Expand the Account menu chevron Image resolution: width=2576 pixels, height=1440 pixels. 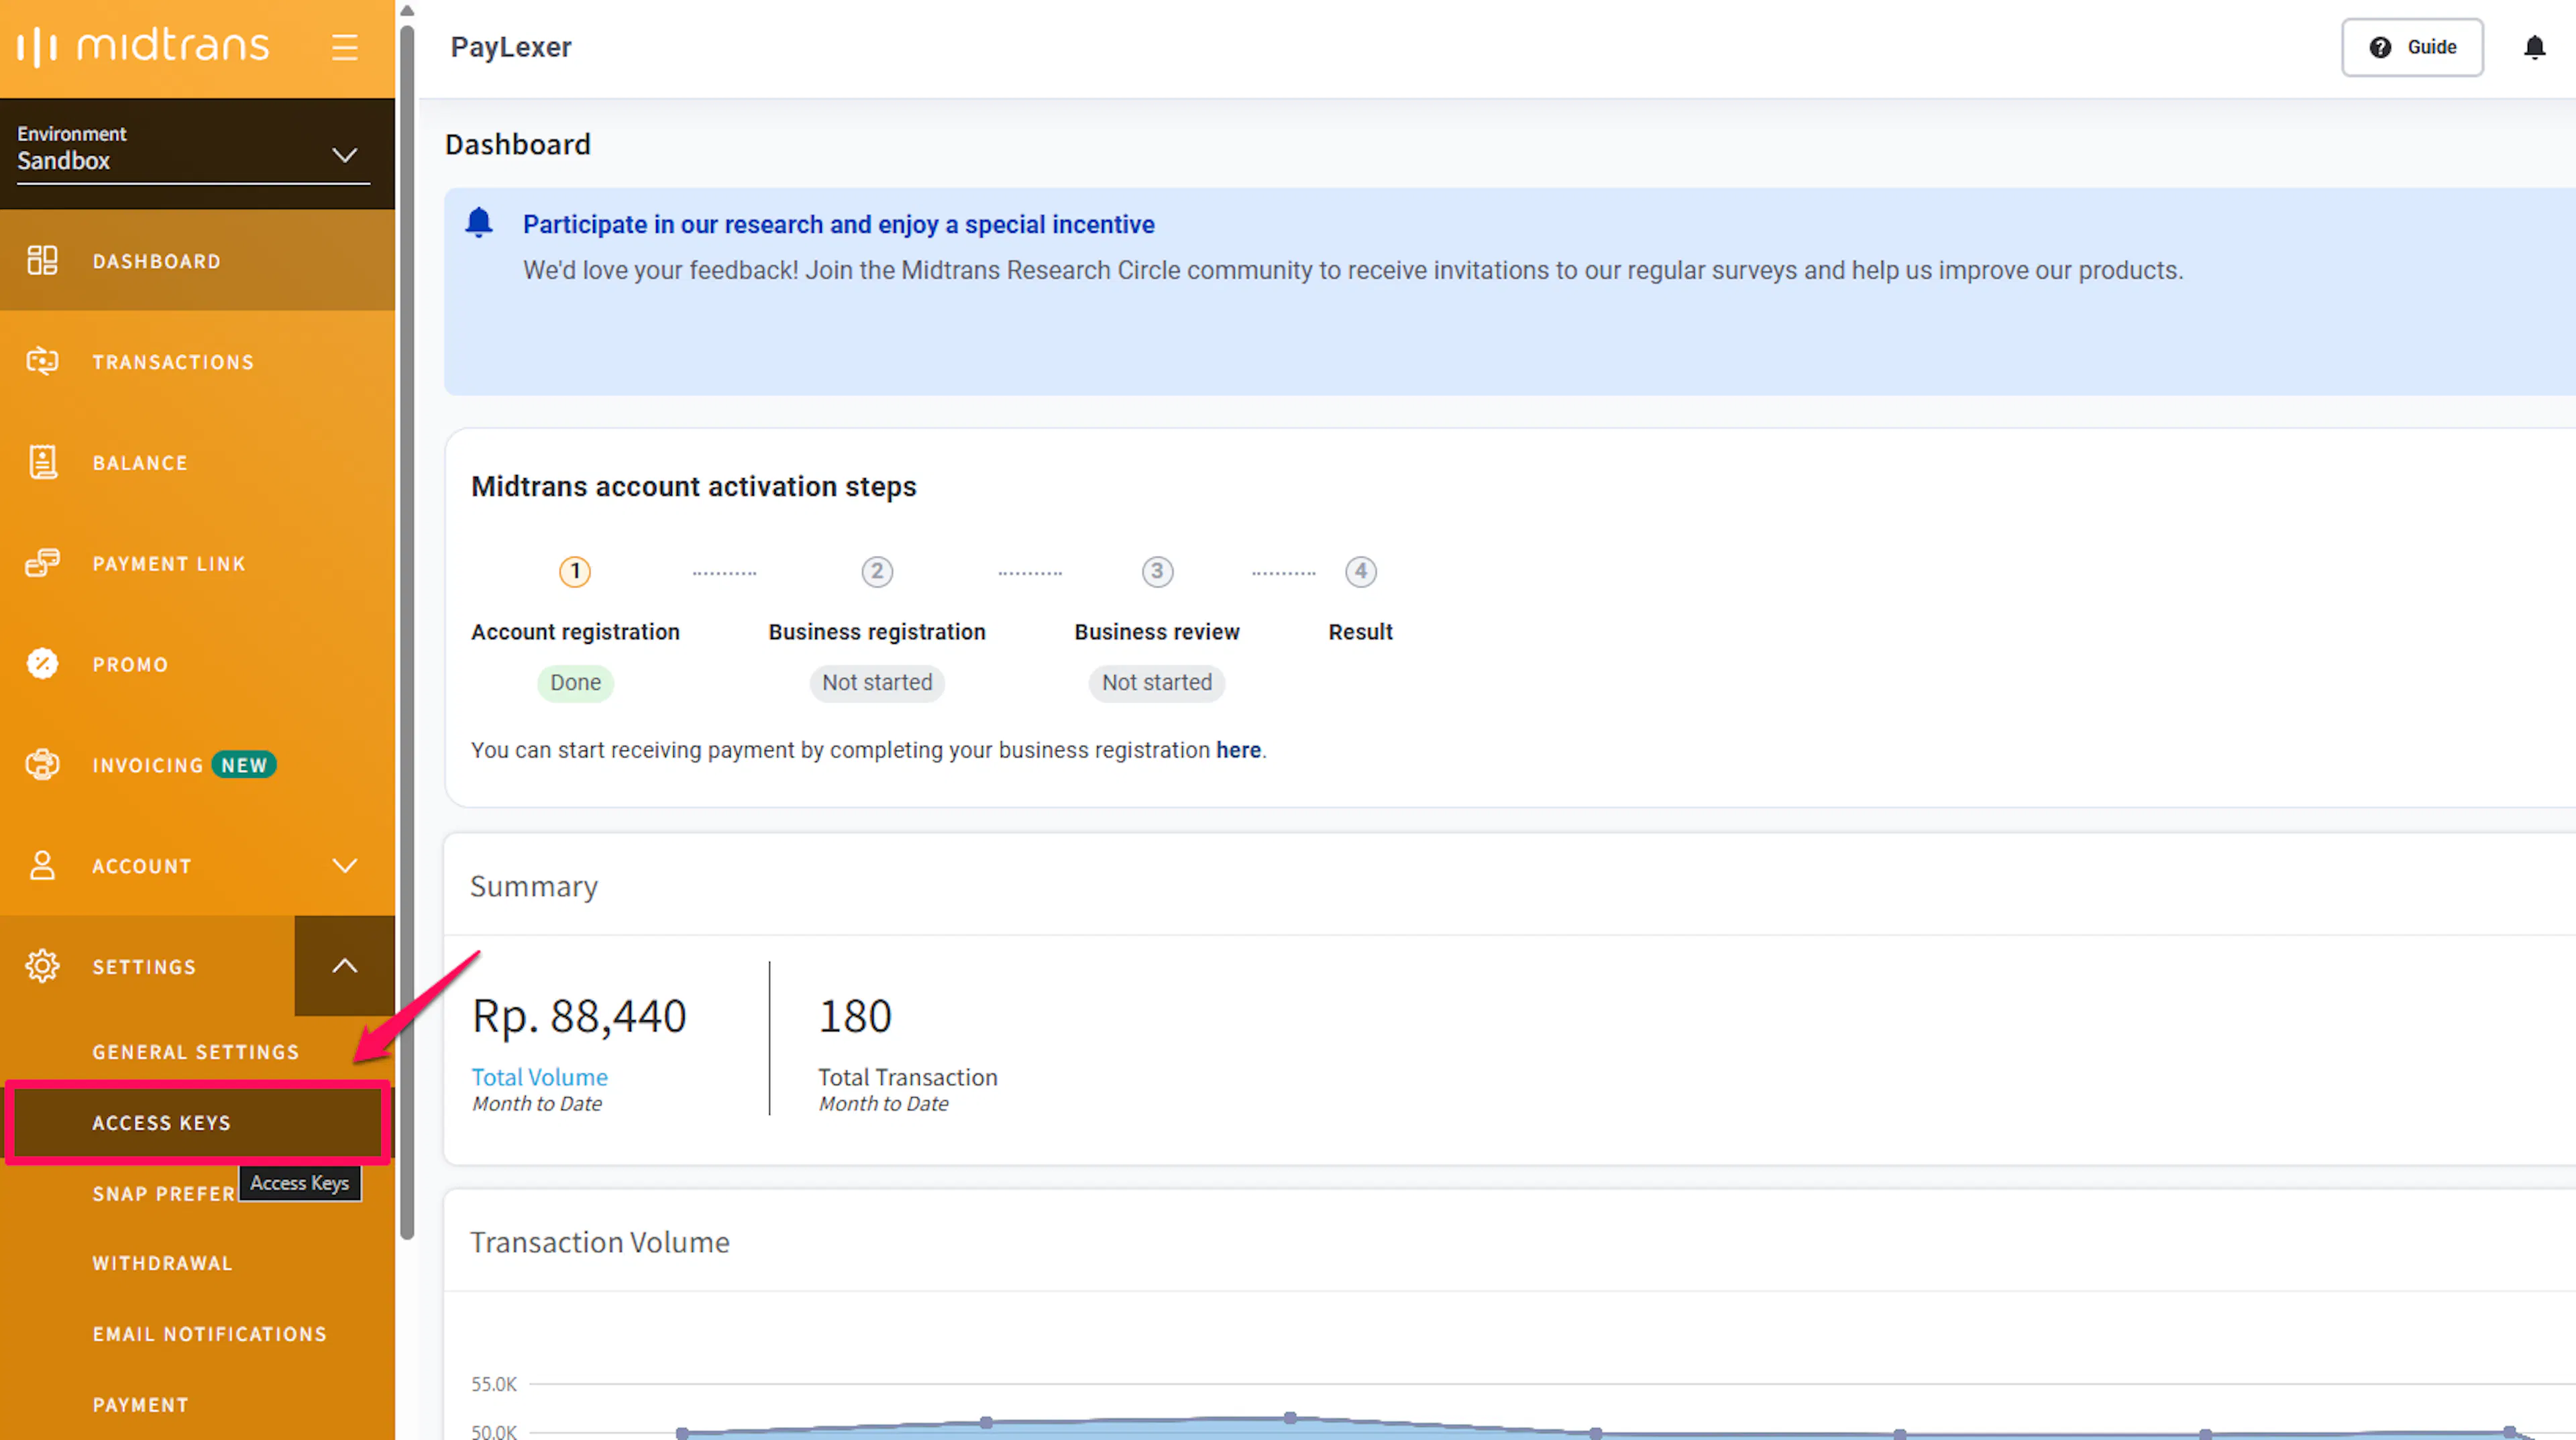click(345, 866)
